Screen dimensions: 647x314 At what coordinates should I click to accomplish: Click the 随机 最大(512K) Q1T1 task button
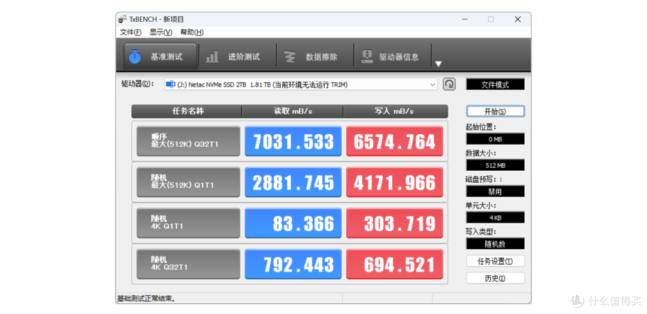tap(188, 182)
